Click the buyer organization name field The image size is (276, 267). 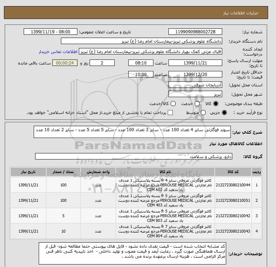click(x=141, y=41)
